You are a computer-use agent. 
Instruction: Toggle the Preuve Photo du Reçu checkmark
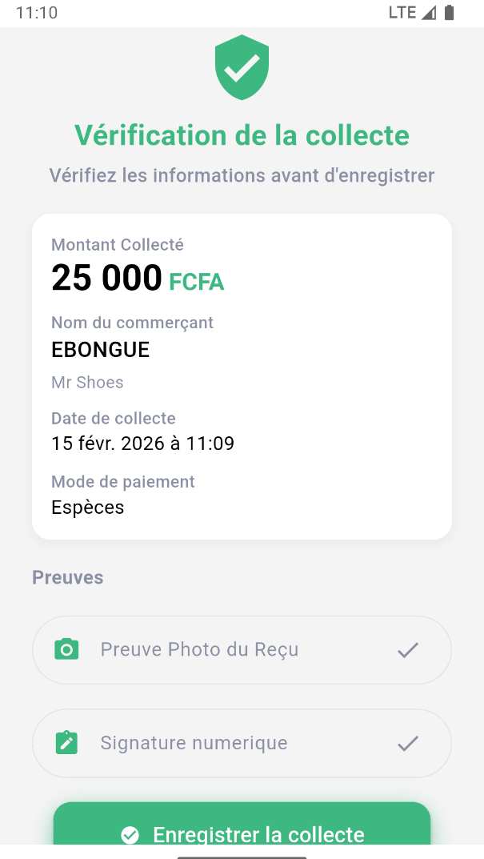407,650
